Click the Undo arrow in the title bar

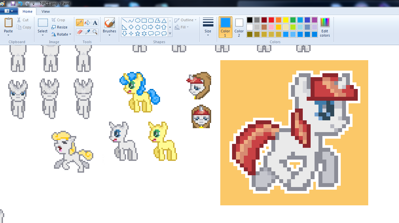(20, 4)
